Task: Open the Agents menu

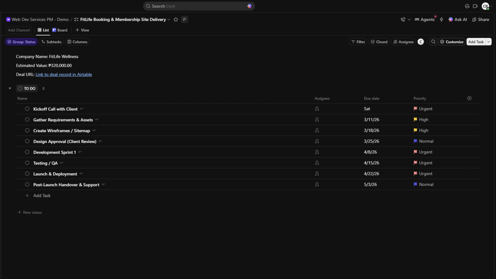Action: 425,19
